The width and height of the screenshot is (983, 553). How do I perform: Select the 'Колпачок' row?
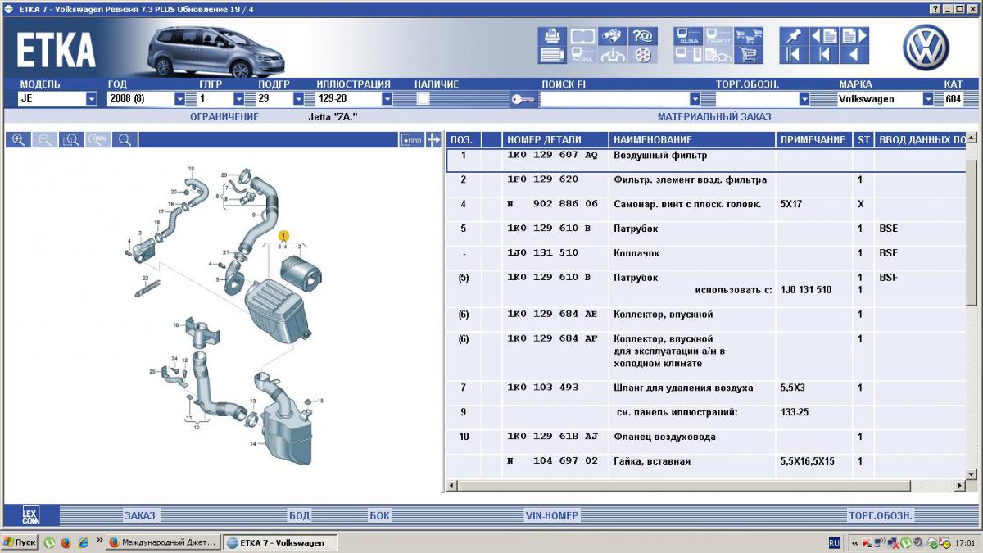tap(706, 253)
